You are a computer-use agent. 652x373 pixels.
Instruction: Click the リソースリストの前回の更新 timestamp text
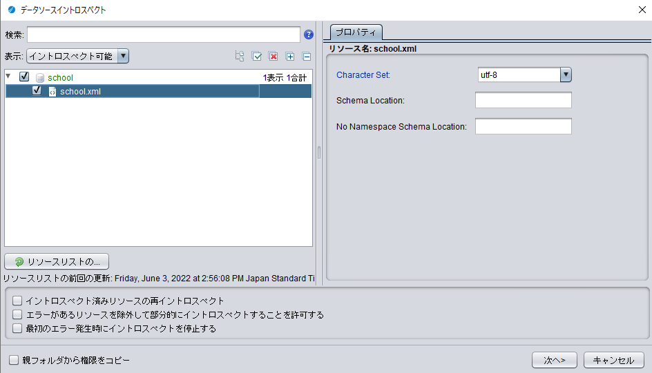pos(159,278)
